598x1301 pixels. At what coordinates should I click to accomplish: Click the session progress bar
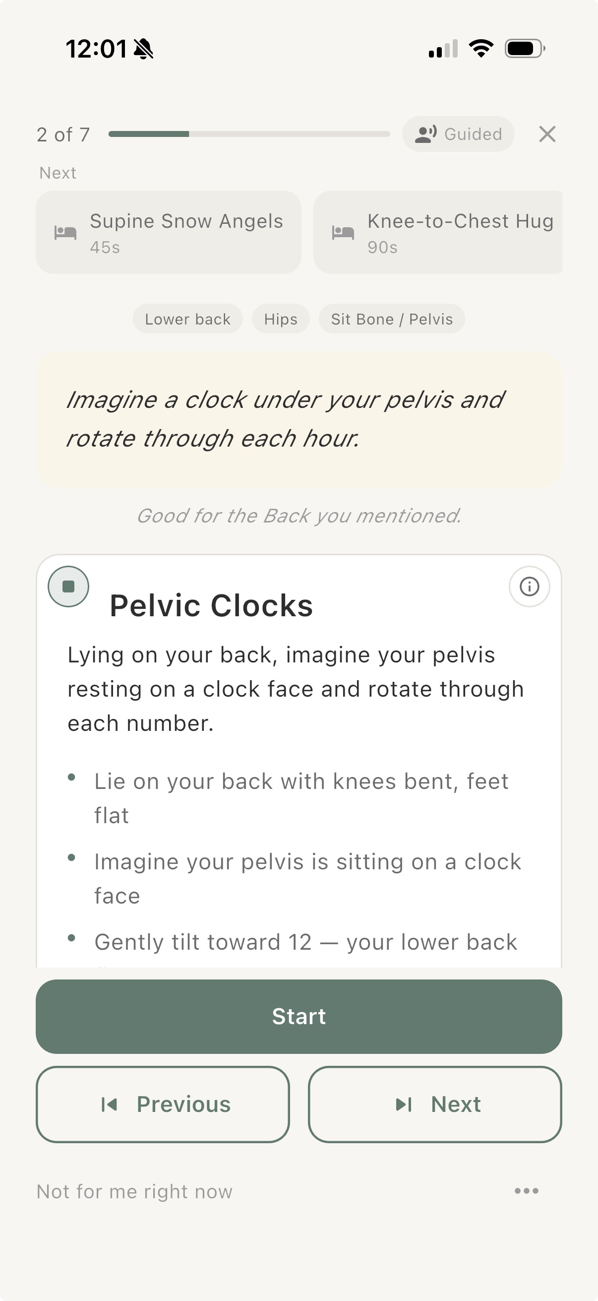coord(249,134)
